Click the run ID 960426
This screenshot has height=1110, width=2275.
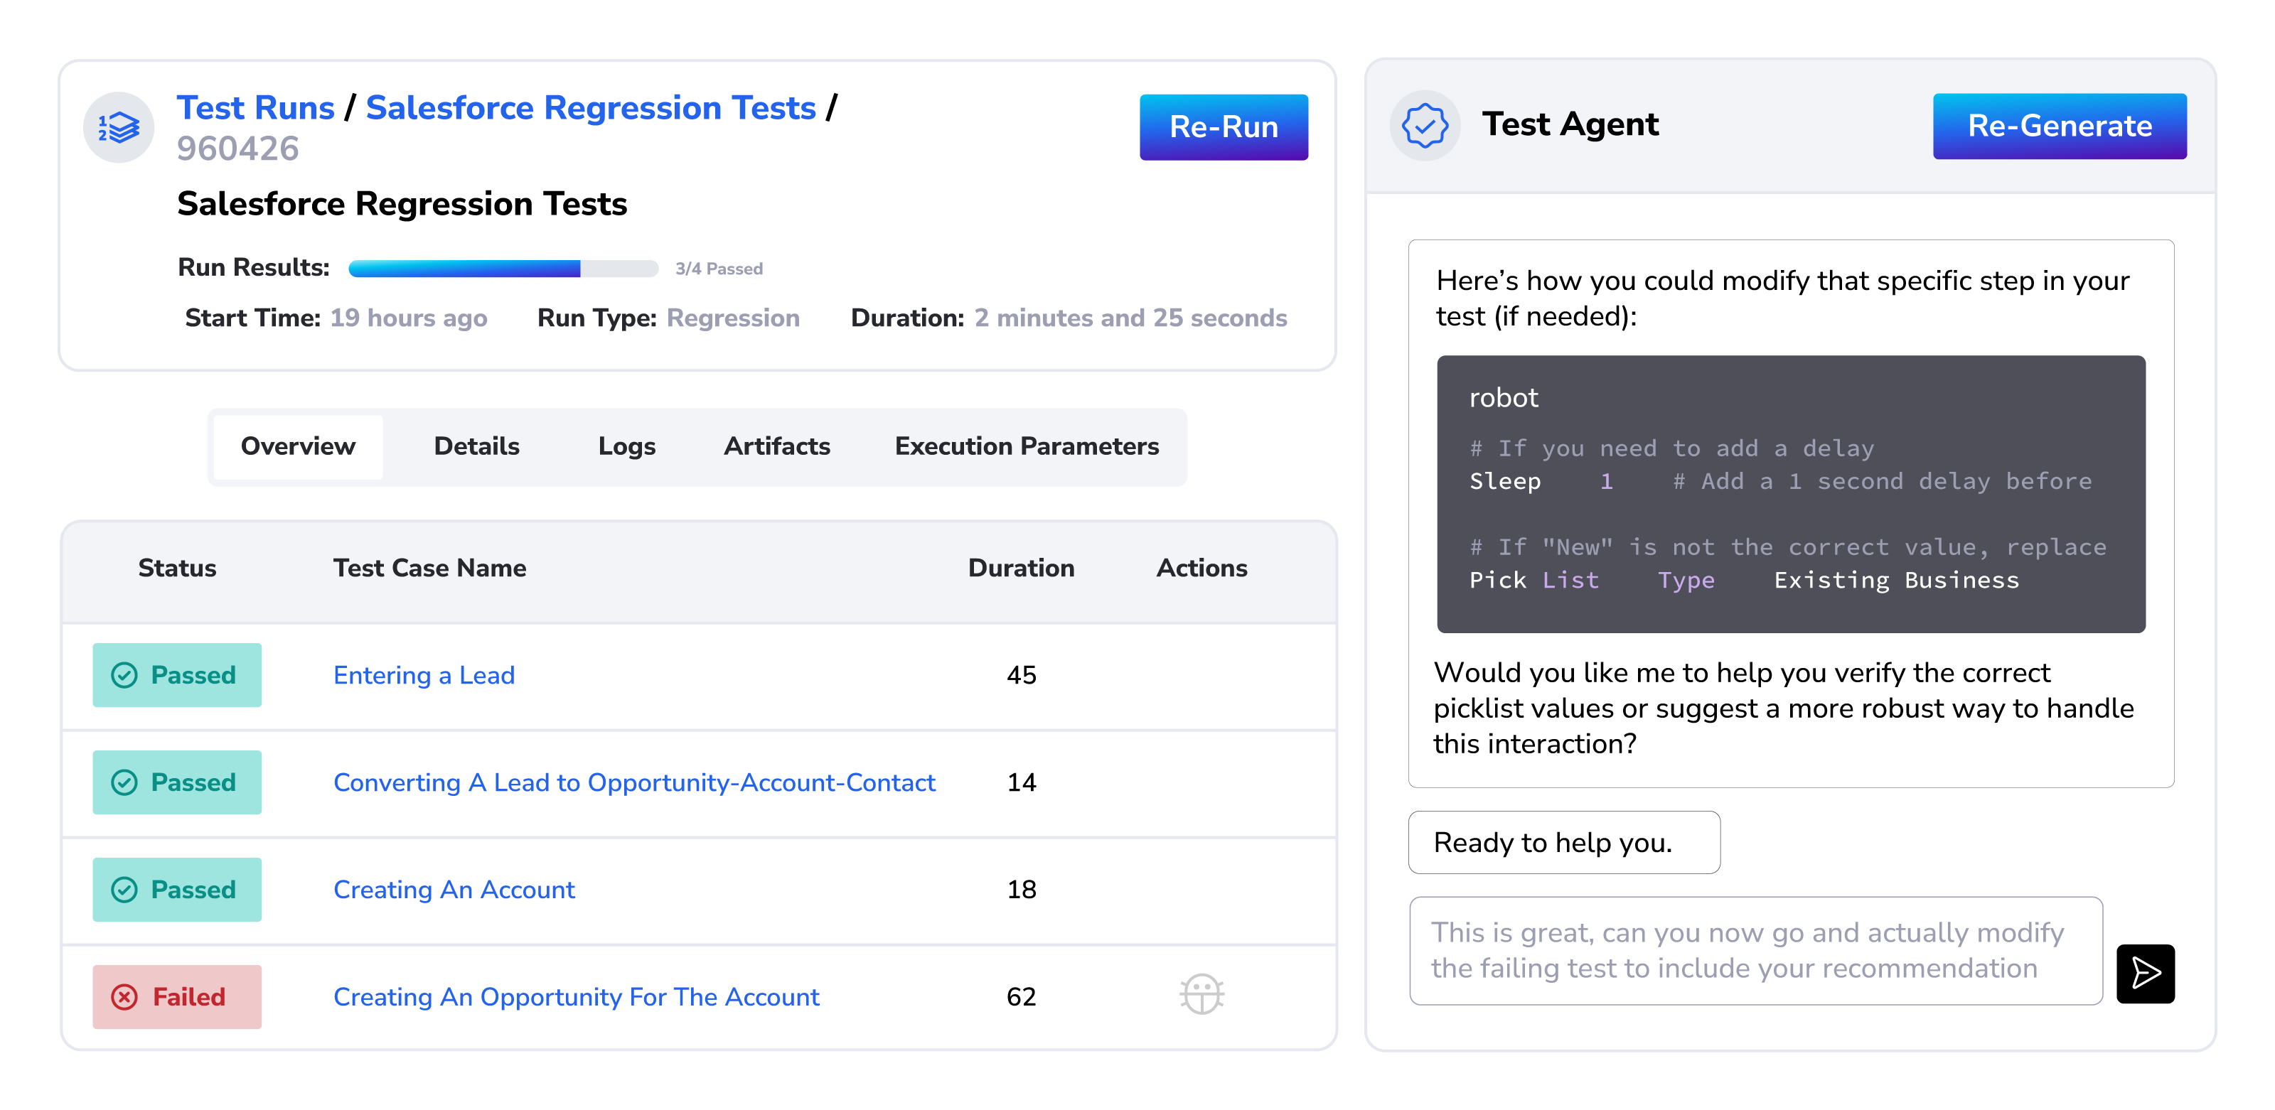click(237, 149)
